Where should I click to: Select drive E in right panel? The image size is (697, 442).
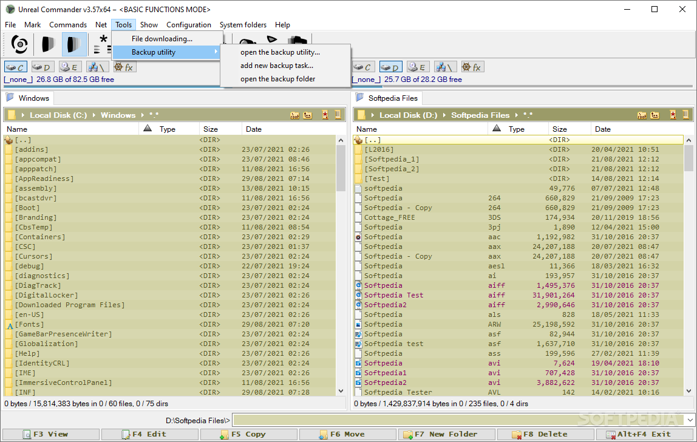pyautogui.click(x=418, y=67)
